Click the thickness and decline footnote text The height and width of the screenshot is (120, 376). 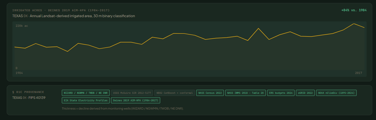[122, 108]
